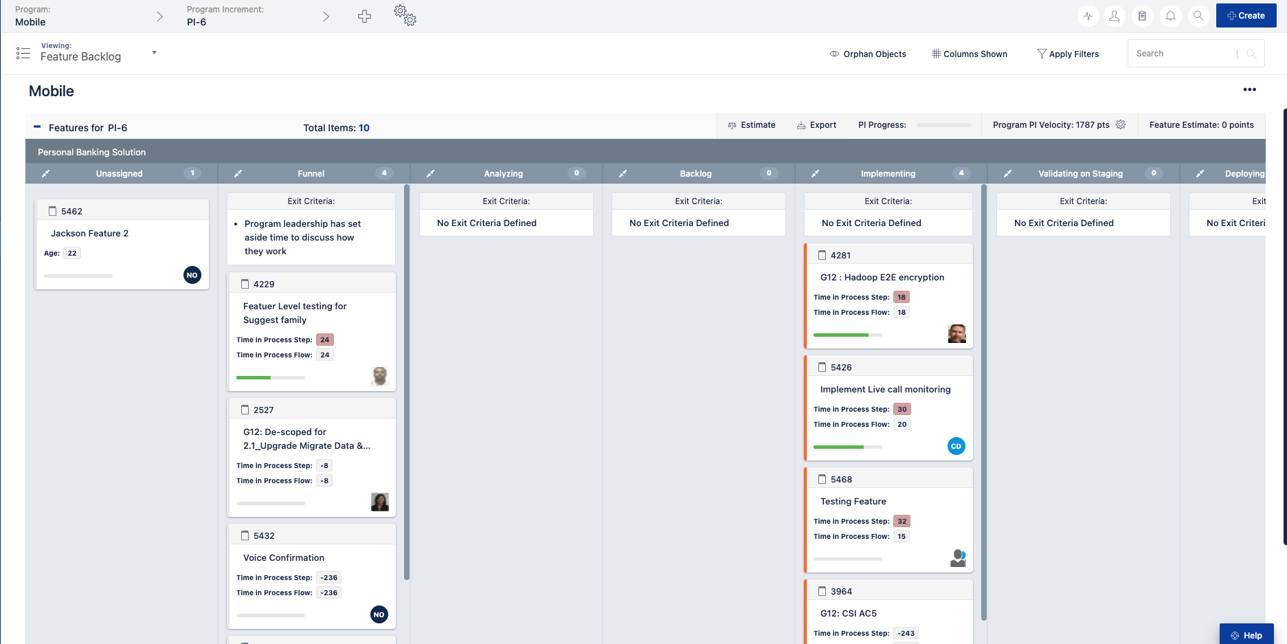Open the ellipsis menu next to Mobile heading
Screen dimensions: 1287x644
1249,89
